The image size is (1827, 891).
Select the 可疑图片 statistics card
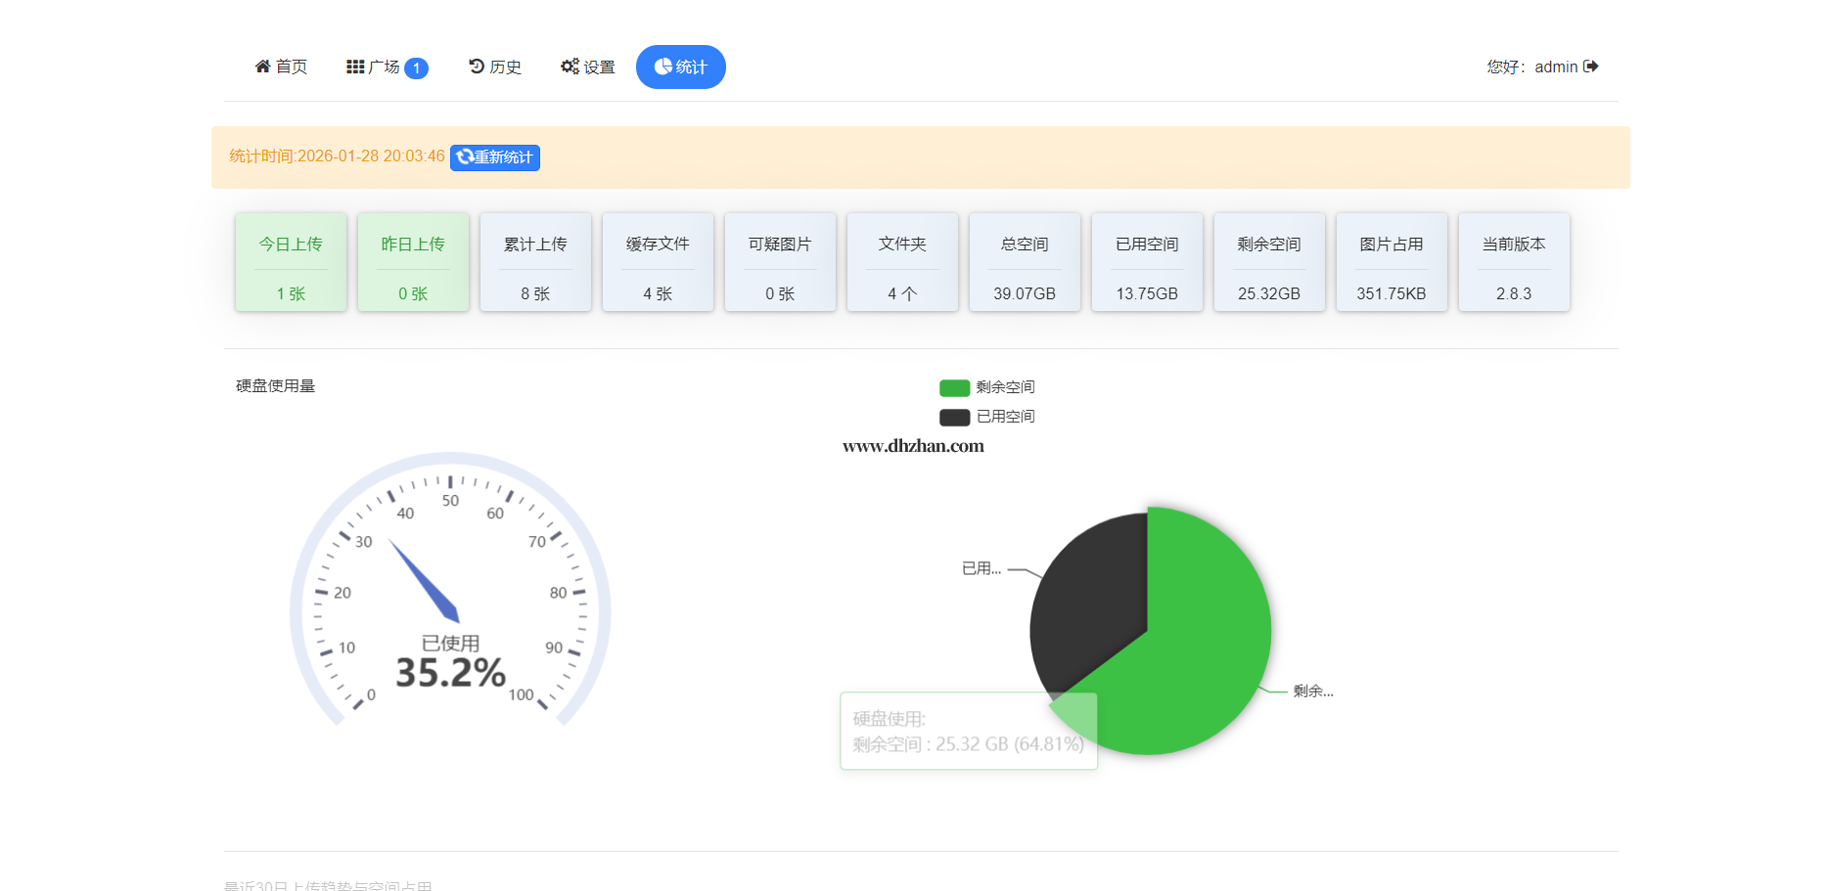780,262
